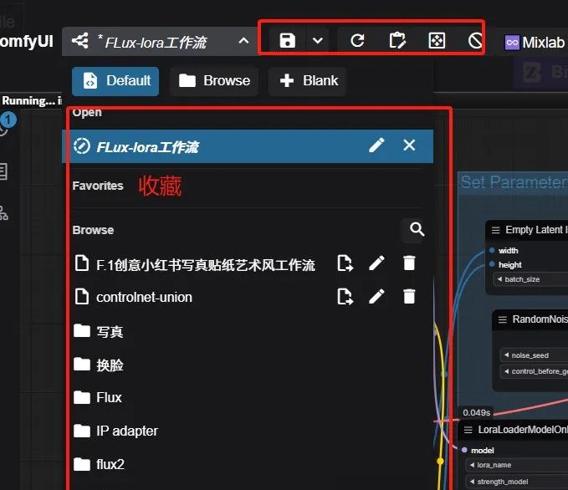568x490 pixels.
Task: Click the Clipspace clipboard icon in toolbar
Action: click(x=397, y=41)
